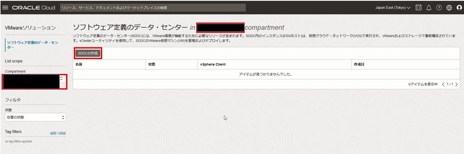Select ソフトウェア定義のデータ・センター in the sidebar
This screenshot has width=464, height=154.
32,45
